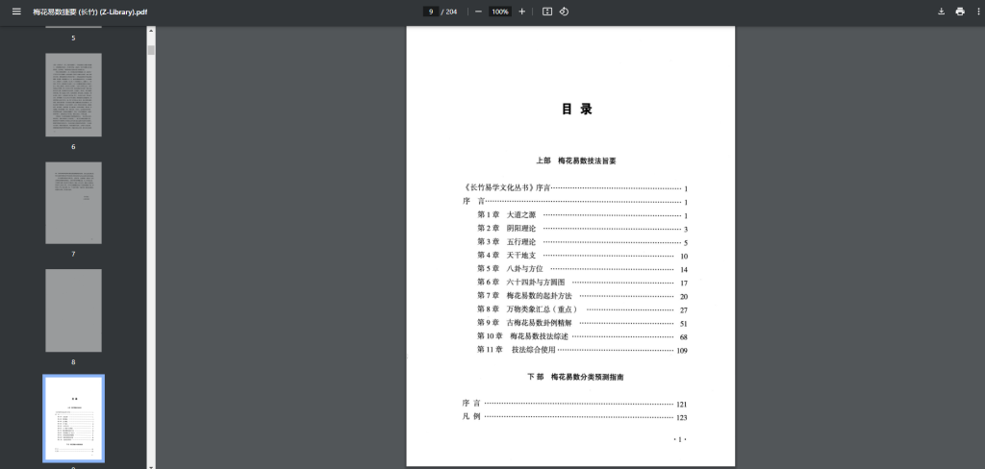
Task: Click thumbnail label number 7
Action: click(x=73, y=255)
